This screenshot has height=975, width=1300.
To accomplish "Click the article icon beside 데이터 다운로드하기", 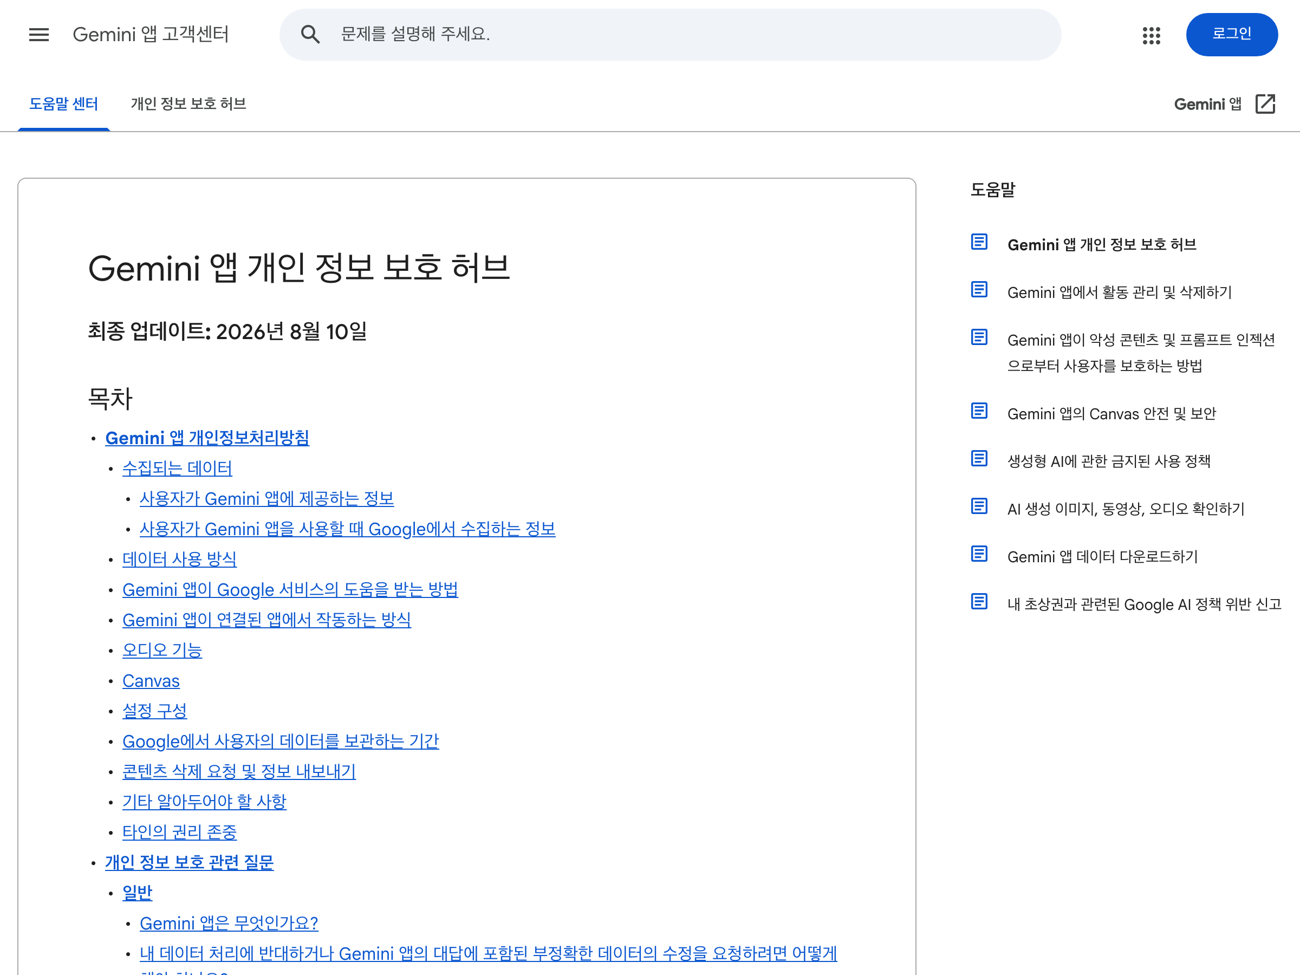I will coord(979,554).
